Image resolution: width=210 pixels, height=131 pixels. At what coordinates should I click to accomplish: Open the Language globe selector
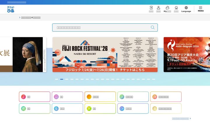(186, 9)
